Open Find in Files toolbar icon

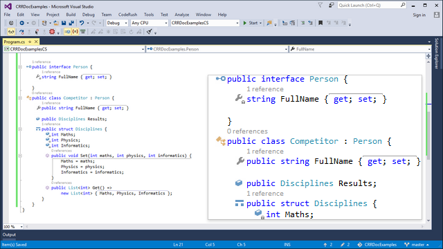click(269, 23)
